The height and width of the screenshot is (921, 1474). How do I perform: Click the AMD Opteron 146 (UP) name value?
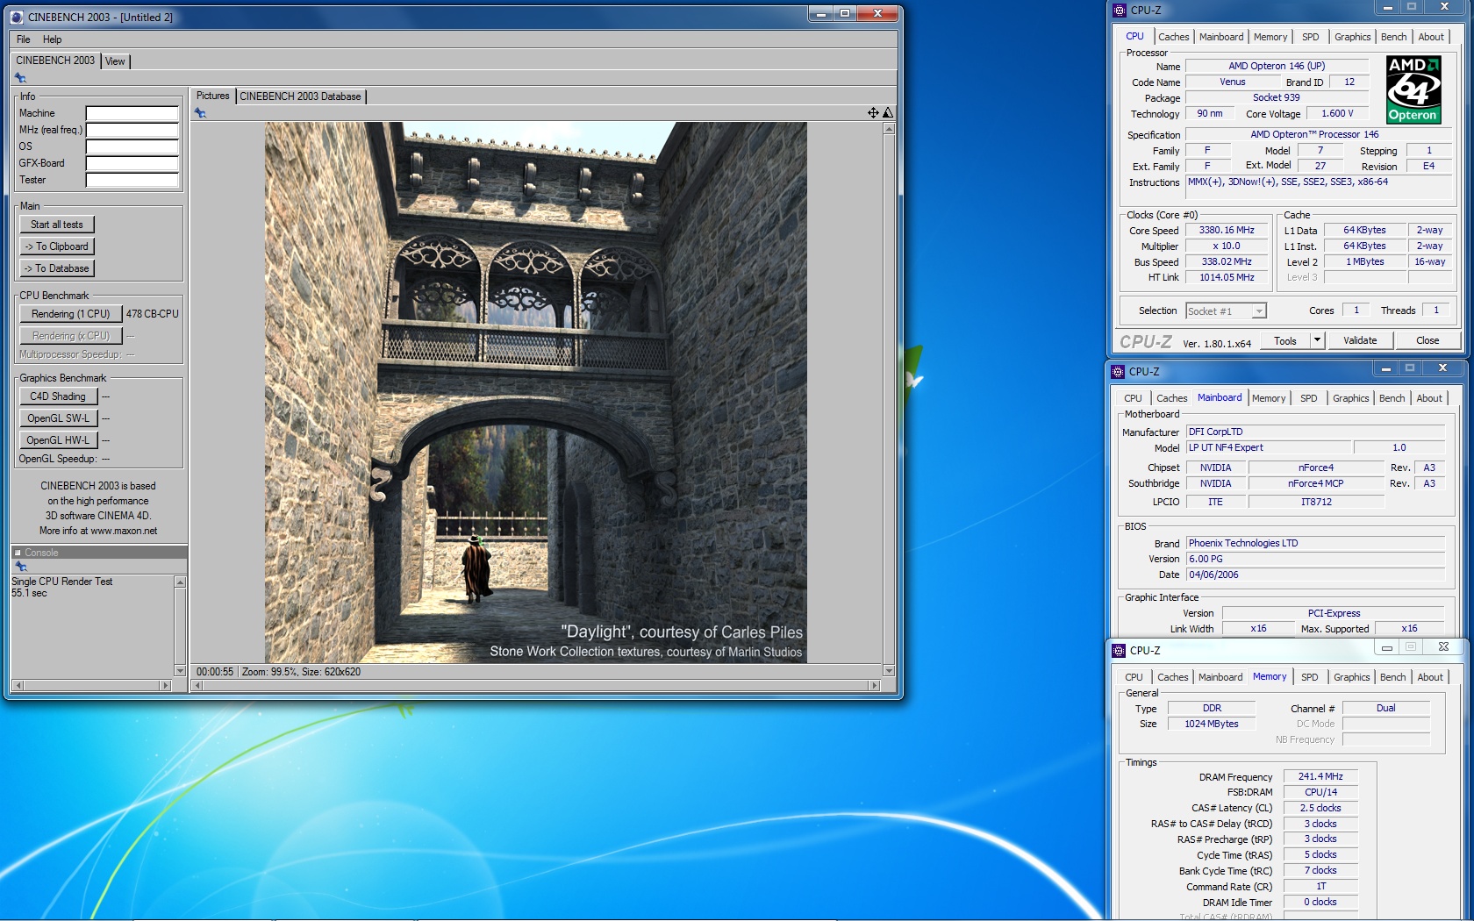click(x=1277, y=66)
